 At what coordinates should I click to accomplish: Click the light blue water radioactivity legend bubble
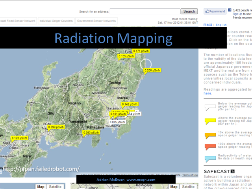210,159
